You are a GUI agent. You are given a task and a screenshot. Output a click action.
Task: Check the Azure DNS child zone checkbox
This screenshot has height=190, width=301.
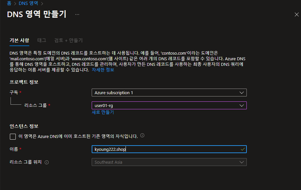[x=13, y=137]
